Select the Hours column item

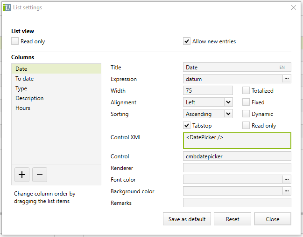pos(23,108)
